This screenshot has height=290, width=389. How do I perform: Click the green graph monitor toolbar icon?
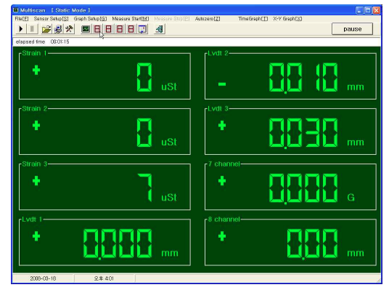tap(86, 29)
